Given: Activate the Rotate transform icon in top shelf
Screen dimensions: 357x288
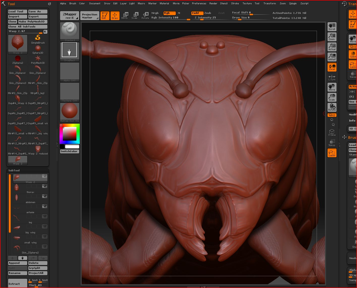Looking at the screenshot, I should pos(145,15).
